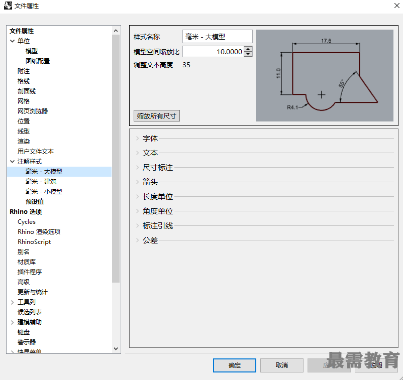The width and height of the screenshot is (403, 380).
Task: Decrease 模型空间缩放比 with down arrow
Action: 248,54
